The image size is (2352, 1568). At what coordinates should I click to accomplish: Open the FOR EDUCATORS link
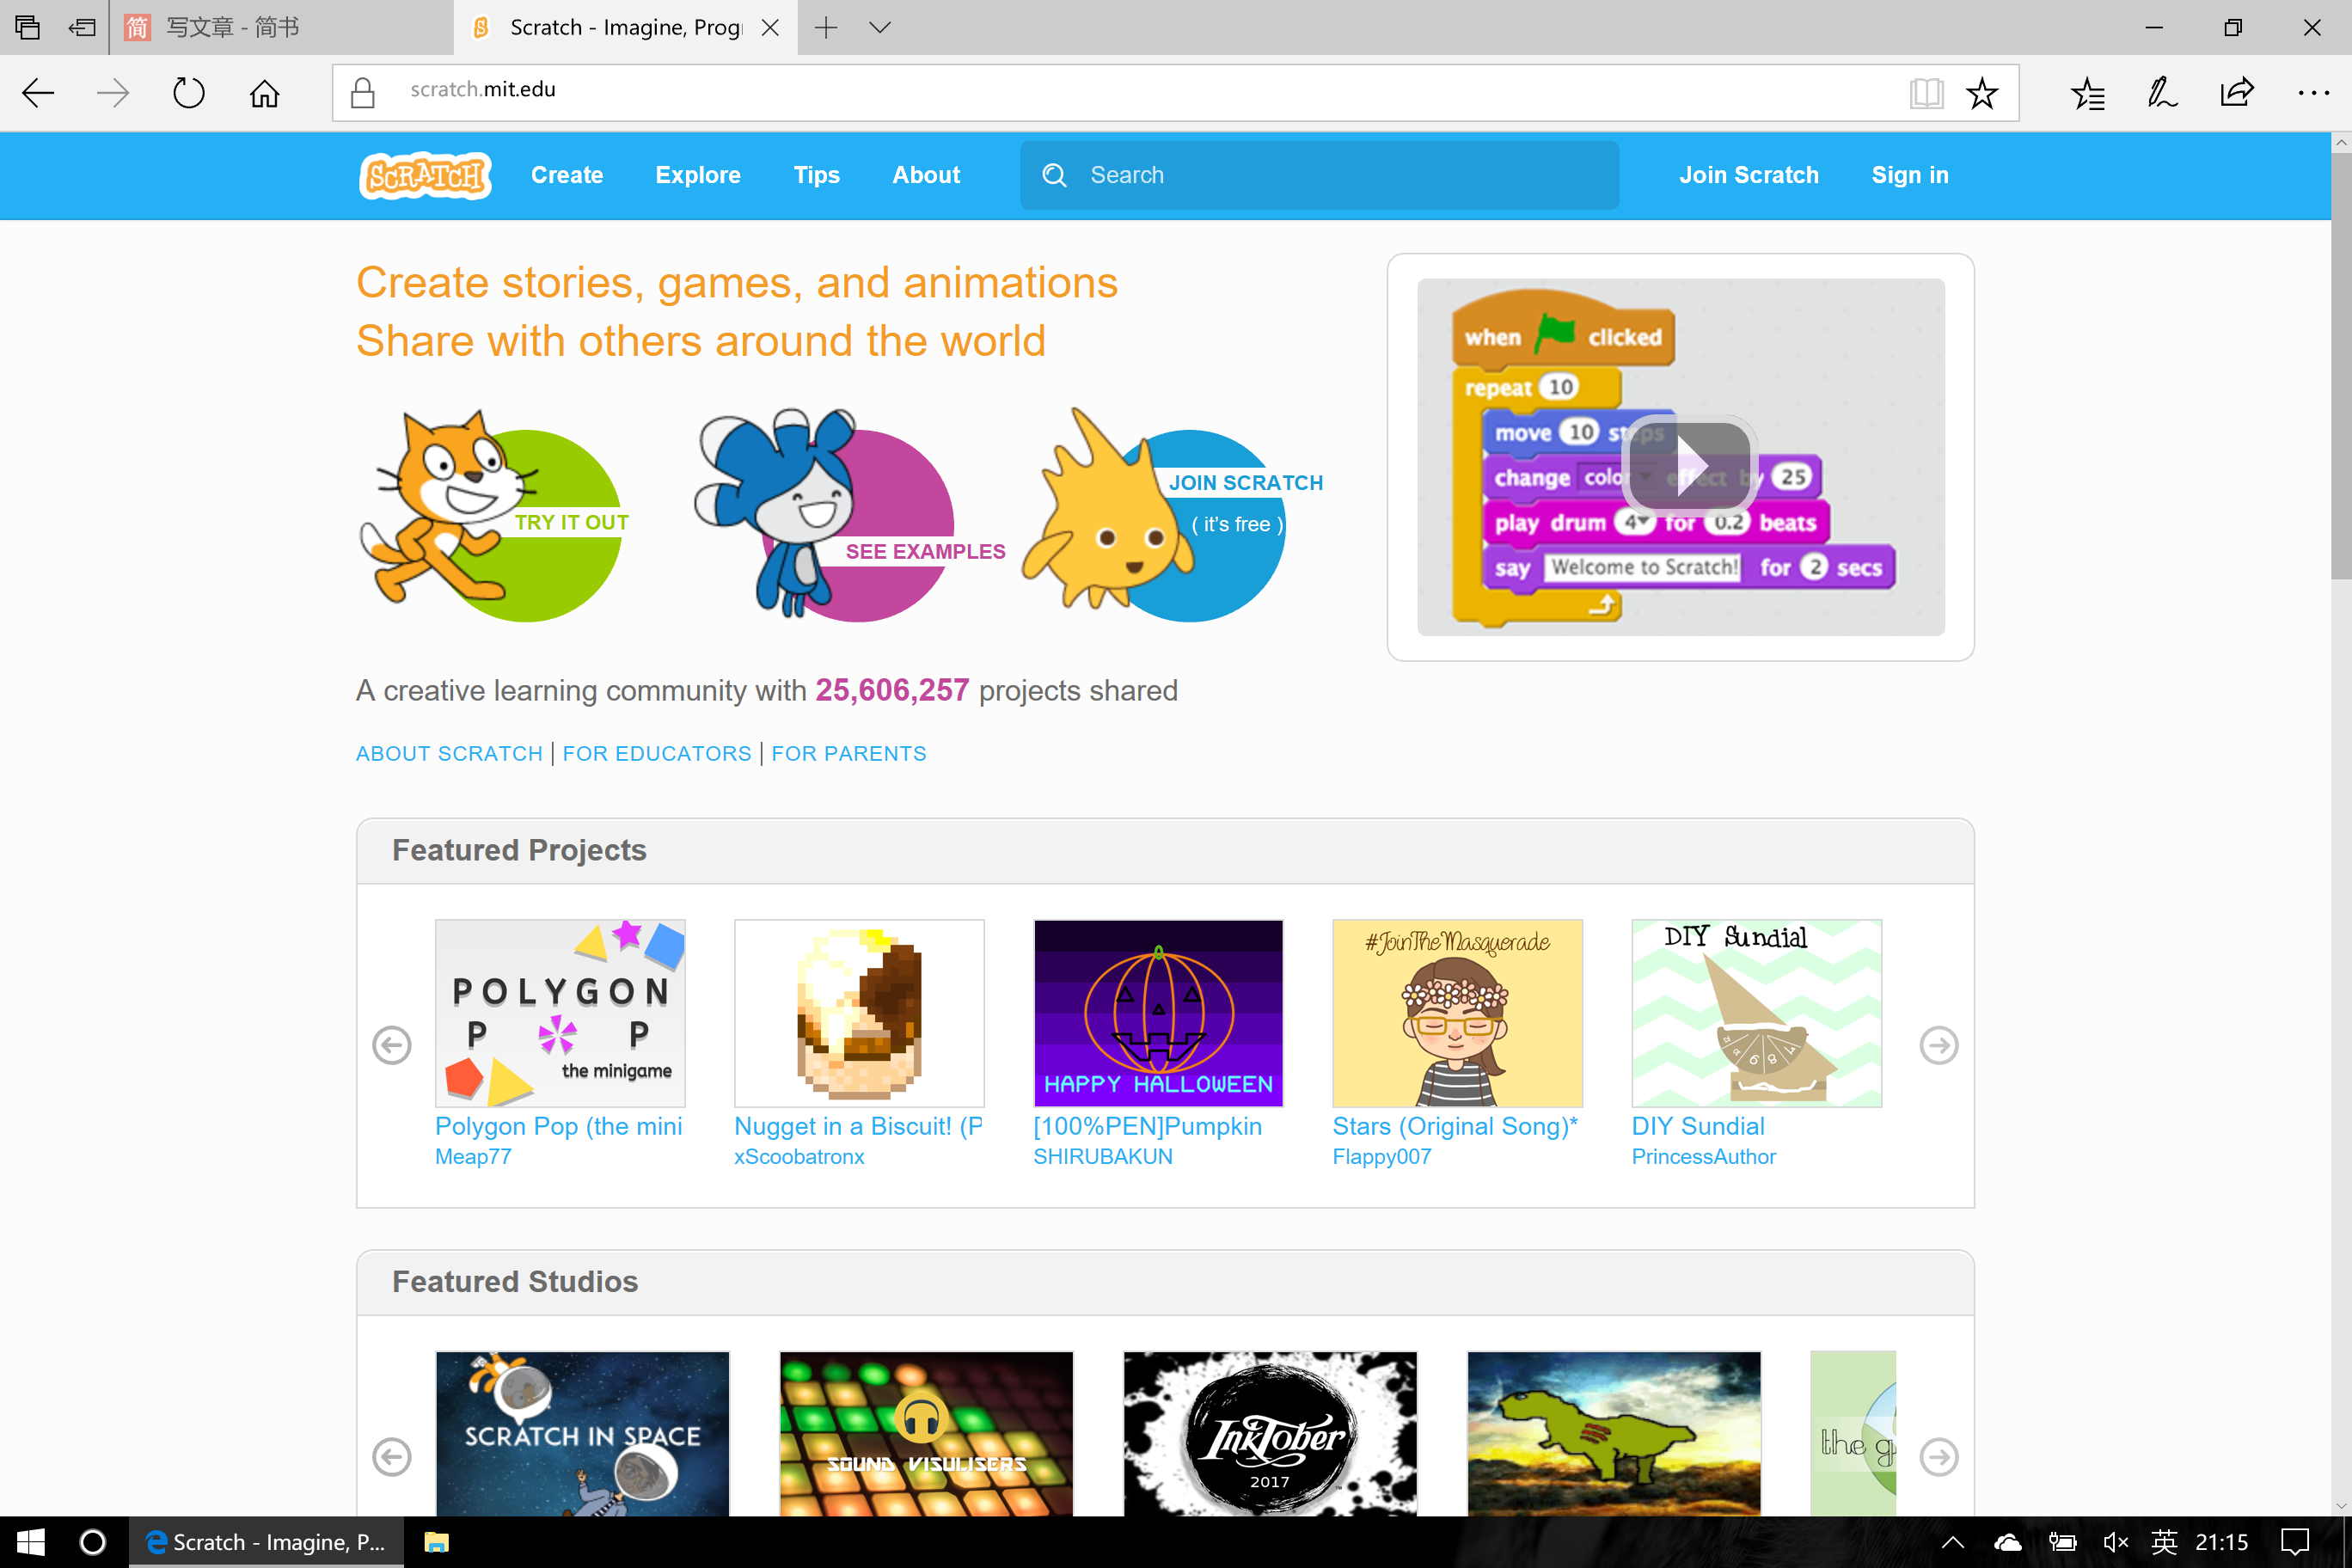point(657,754)
